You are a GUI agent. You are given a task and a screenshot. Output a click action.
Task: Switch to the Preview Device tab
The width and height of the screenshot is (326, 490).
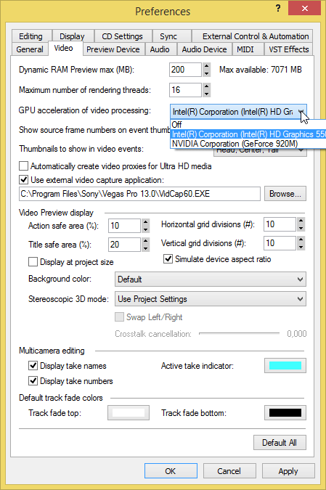[x=113, y=49]
